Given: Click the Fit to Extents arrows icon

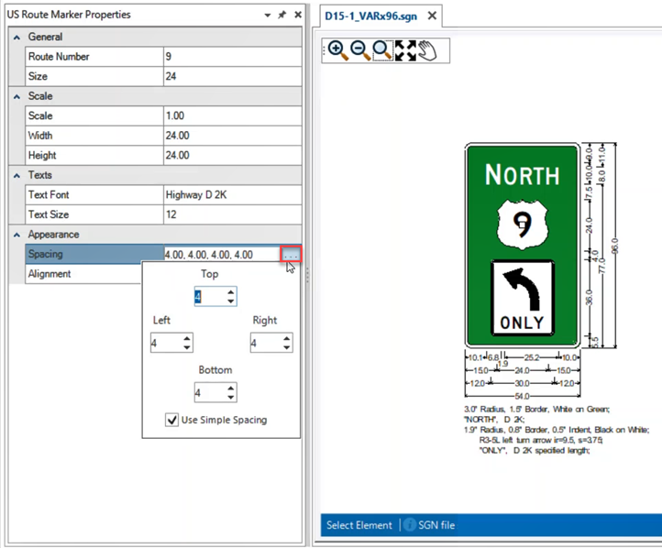Looking at the screenshot, I should 405,50.
